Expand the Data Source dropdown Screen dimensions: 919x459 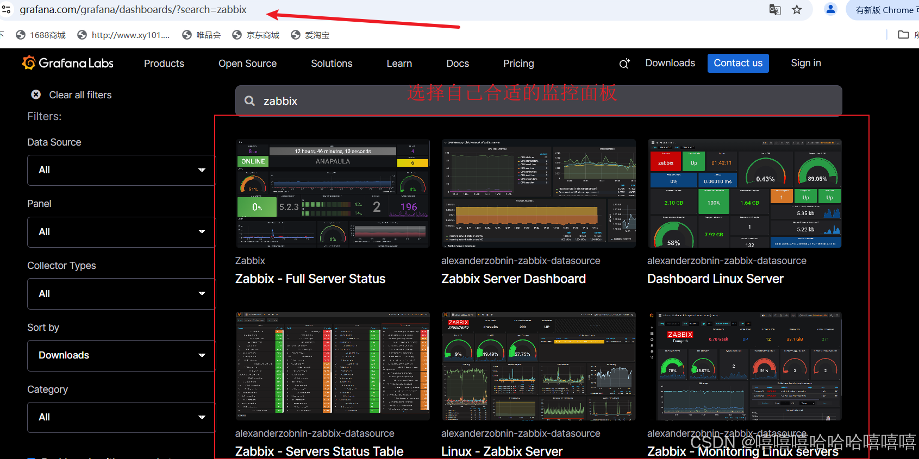(121, 170)
